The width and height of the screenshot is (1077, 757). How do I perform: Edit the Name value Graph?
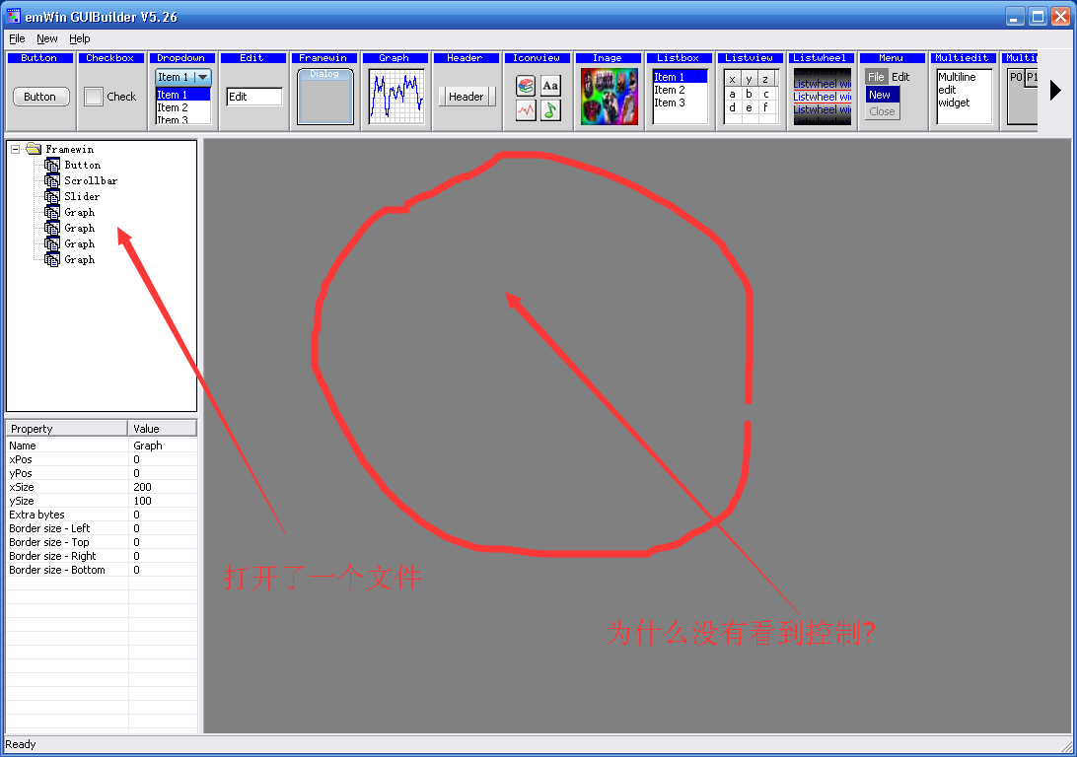pyautogui.click(x=164, y=446)
